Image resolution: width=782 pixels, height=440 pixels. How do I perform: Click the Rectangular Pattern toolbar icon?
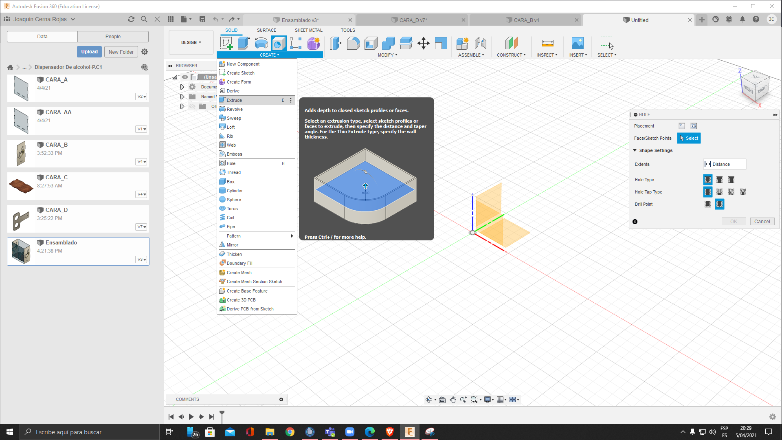pos(296,43)
